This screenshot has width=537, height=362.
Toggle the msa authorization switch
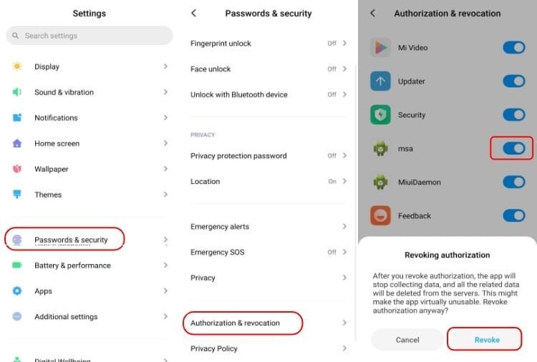coord(513,149)
